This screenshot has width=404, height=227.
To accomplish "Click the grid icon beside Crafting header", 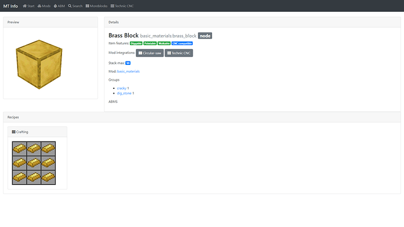I will coord(13,132).
